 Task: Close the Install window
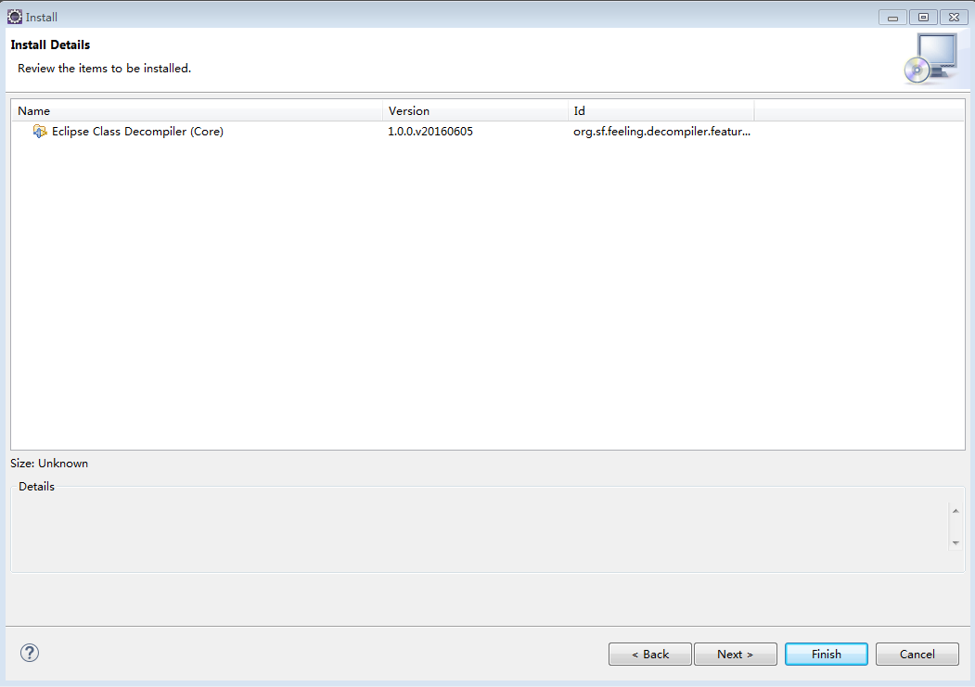954,18
